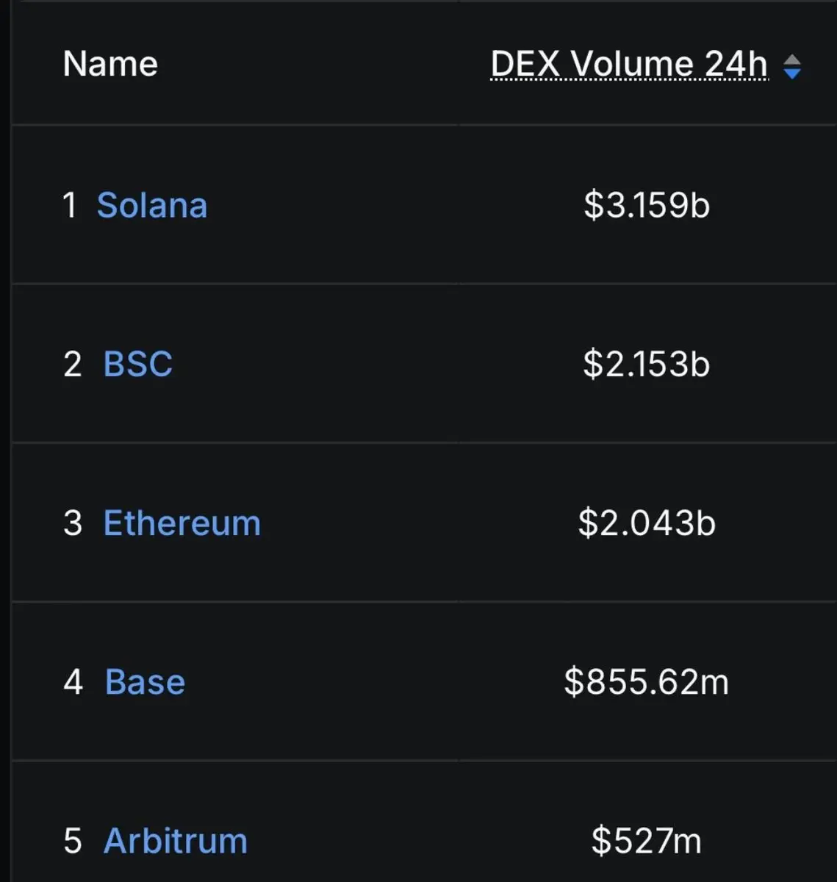Screen dimensions: 837x882
Task: Click the upward gray sort arrow
Action: 791,59
